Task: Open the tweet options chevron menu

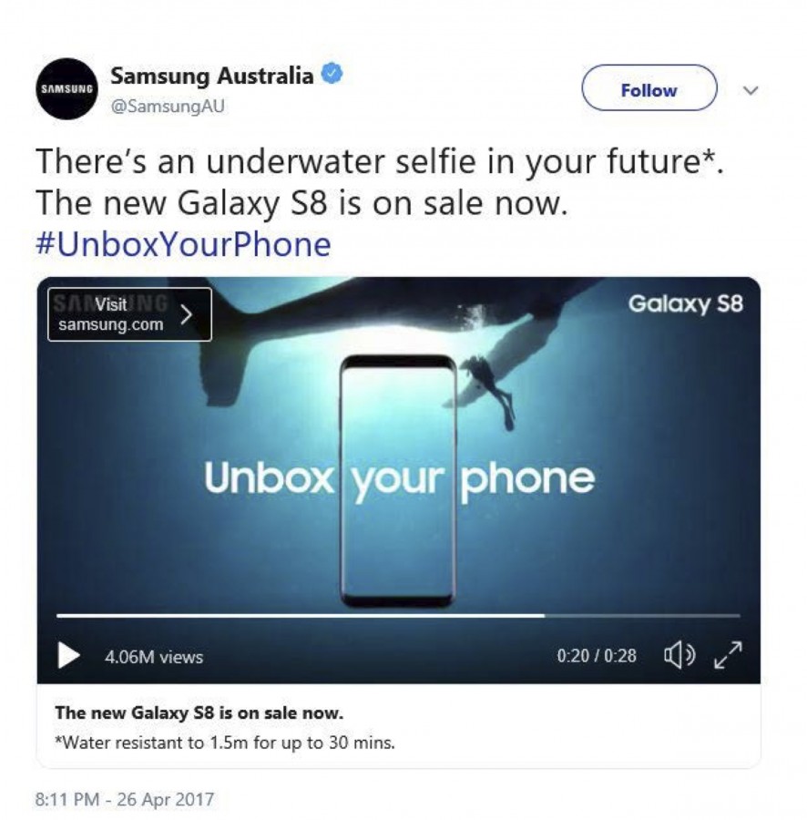Action: point(751,90)
